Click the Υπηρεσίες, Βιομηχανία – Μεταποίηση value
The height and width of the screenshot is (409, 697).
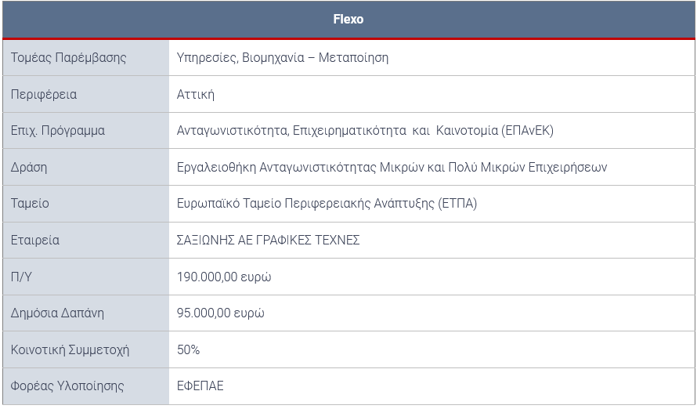pyautogui.click(x=282, y=58)
